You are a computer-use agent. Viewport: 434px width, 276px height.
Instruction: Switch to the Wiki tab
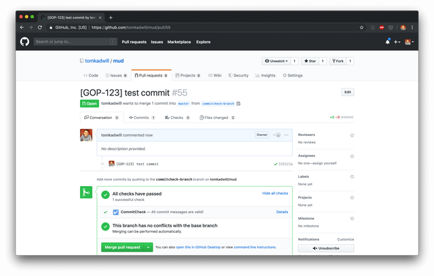coord(215,75)
